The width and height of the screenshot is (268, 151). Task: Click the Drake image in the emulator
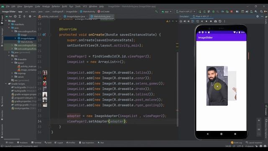click(x=217, y=86)
